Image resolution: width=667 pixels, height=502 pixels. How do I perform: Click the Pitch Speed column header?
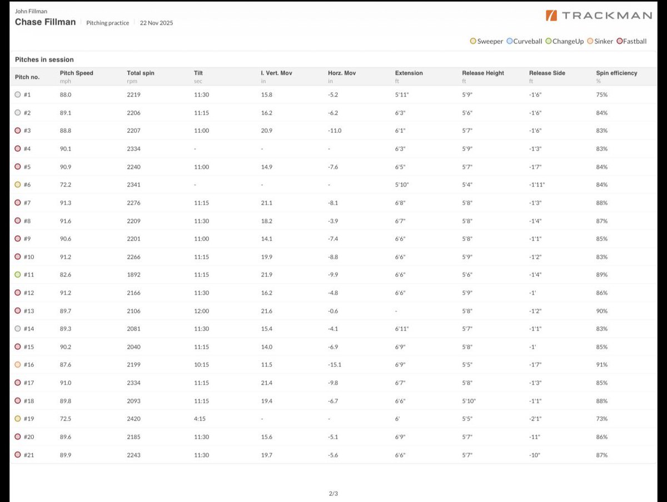[x=77, y=73]
